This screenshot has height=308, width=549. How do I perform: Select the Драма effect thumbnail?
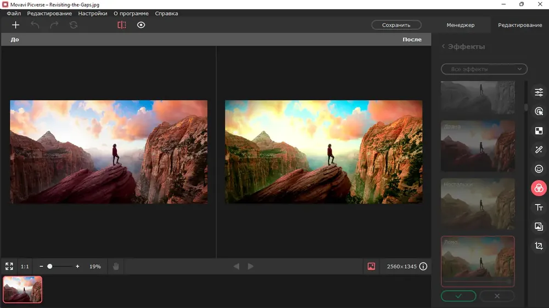point(478,146)
